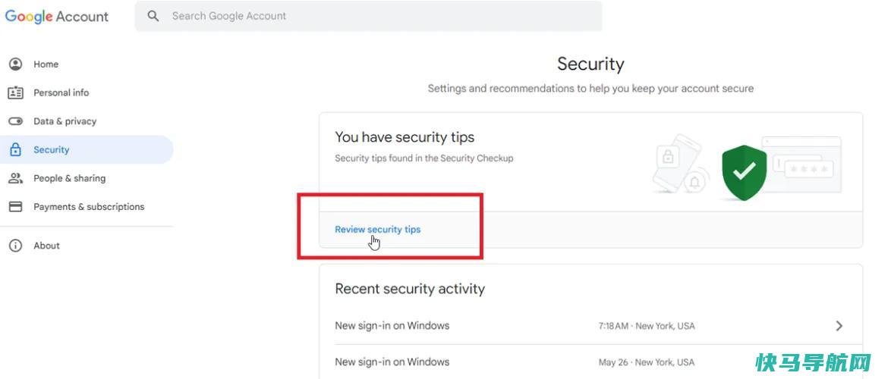Click the Data & privacy toggle icon

click(x=15, y=121)
